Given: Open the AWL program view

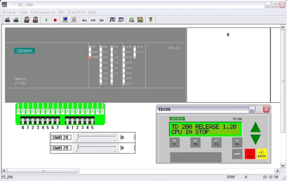Looking at the screenshot, I should coord(84,20).
